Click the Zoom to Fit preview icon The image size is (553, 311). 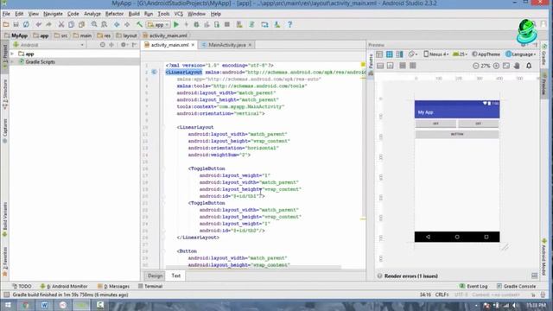tap(506, 66)
